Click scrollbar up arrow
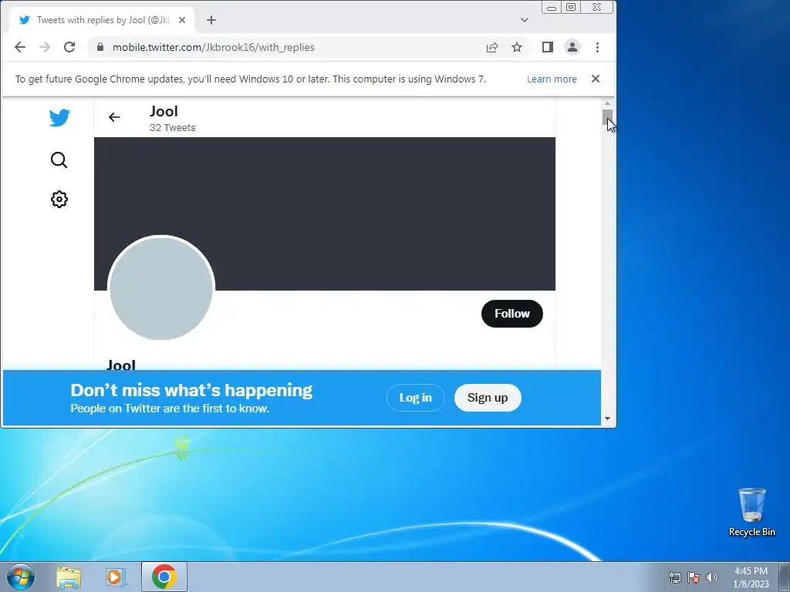790x592 pixels. [x=607, y=103]
